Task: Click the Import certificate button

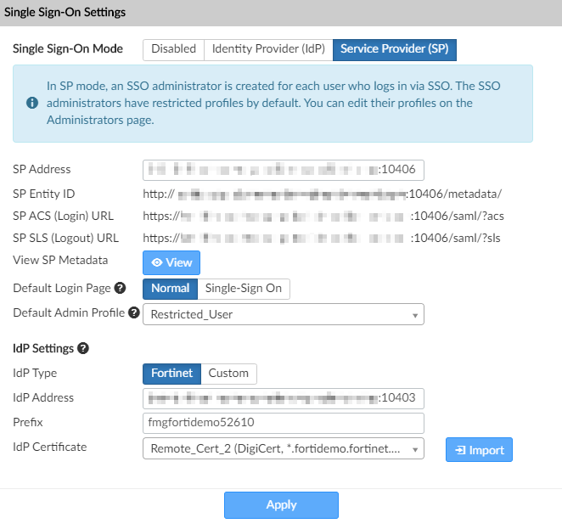Action: tap(479, 450)
